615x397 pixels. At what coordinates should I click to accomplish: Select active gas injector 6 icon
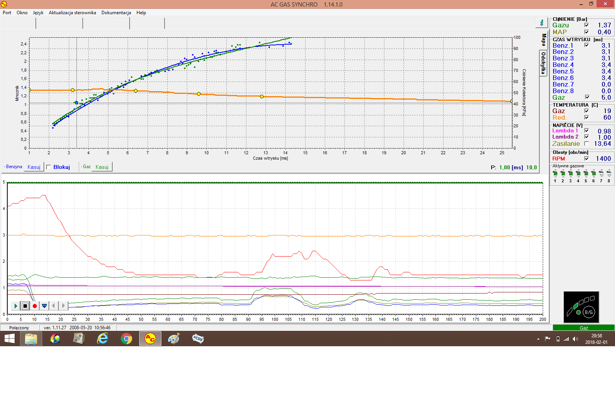[593, 173]
